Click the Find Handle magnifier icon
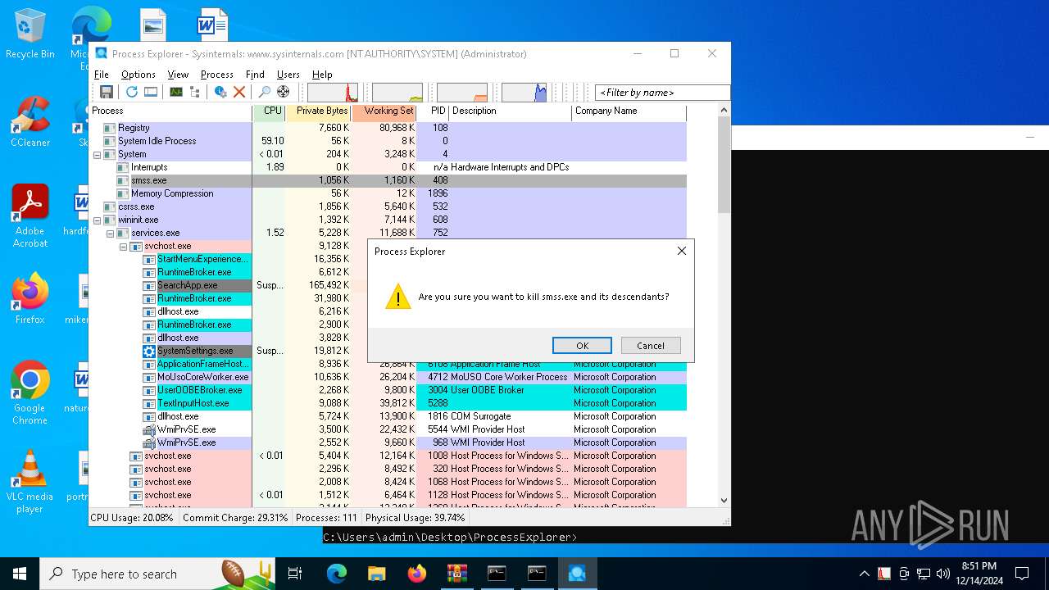 (x=264, y=92)
